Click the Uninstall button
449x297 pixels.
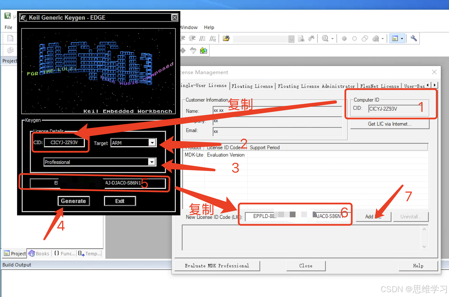pos(411,217)
